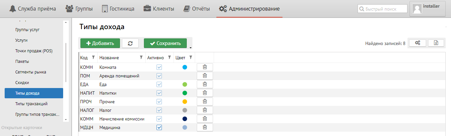451x136 pixels.
Task: Click the ПОМ code cell
Action: tap(88, 76)
